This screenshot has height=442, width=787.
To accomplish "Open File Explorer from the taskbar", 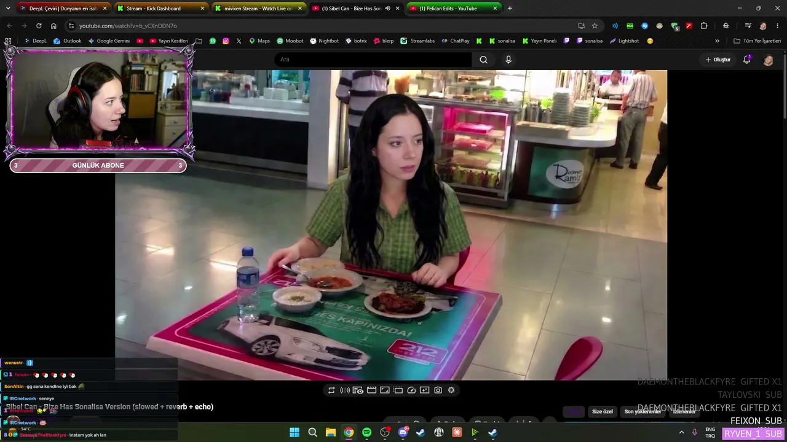I will click(x=330, y=432).
